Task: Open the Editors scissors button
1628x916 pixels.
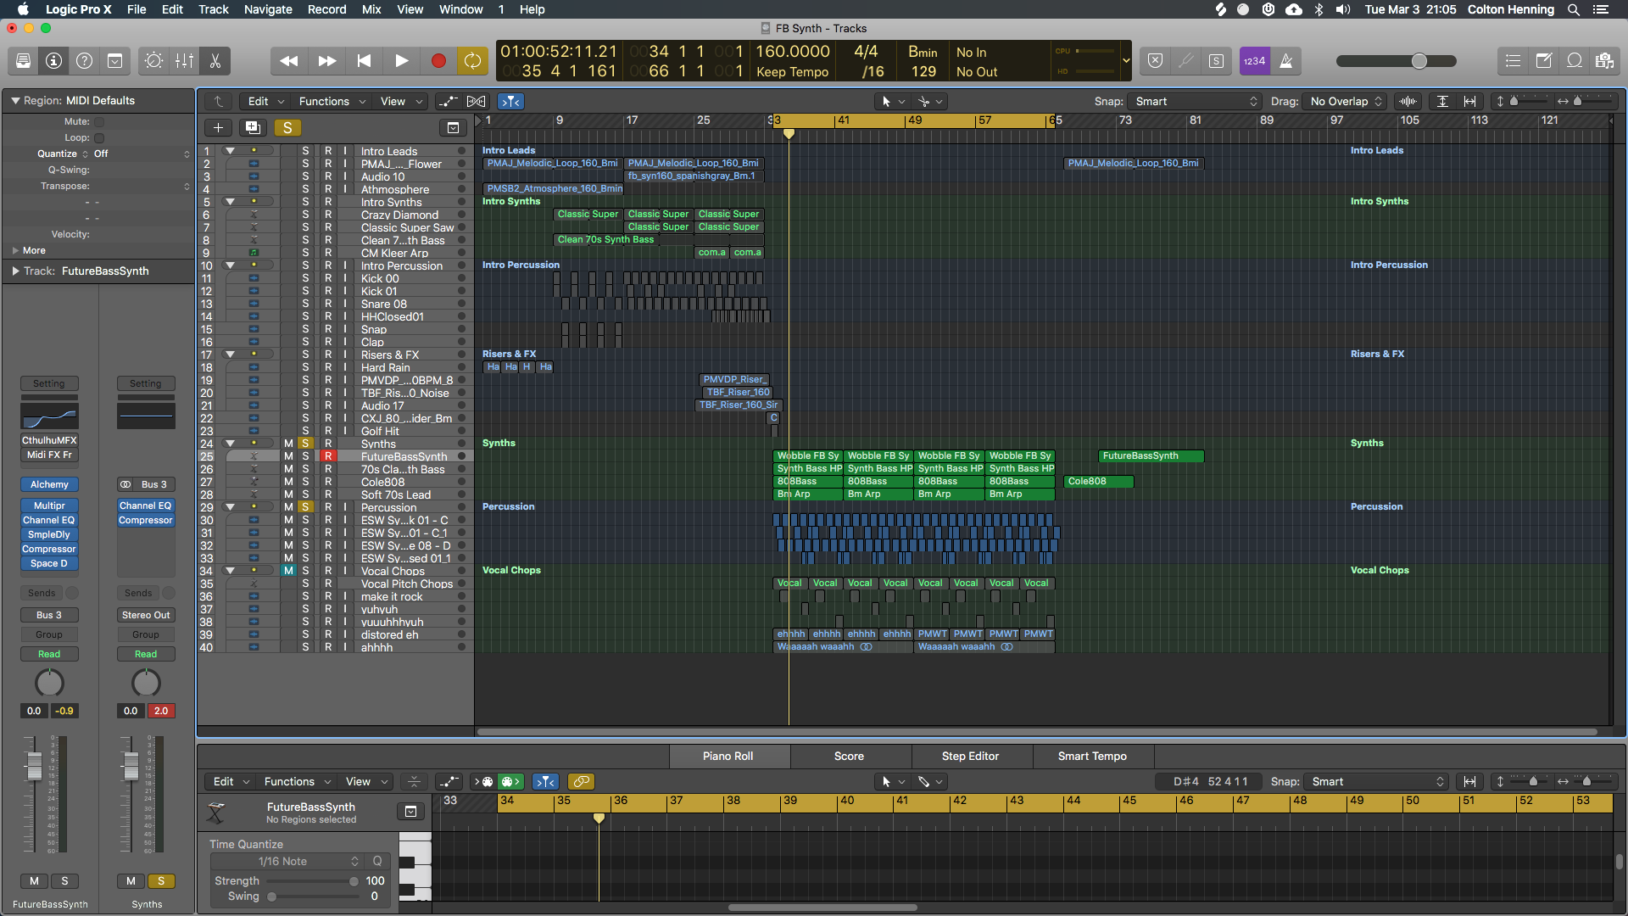Action: (215, 61)
